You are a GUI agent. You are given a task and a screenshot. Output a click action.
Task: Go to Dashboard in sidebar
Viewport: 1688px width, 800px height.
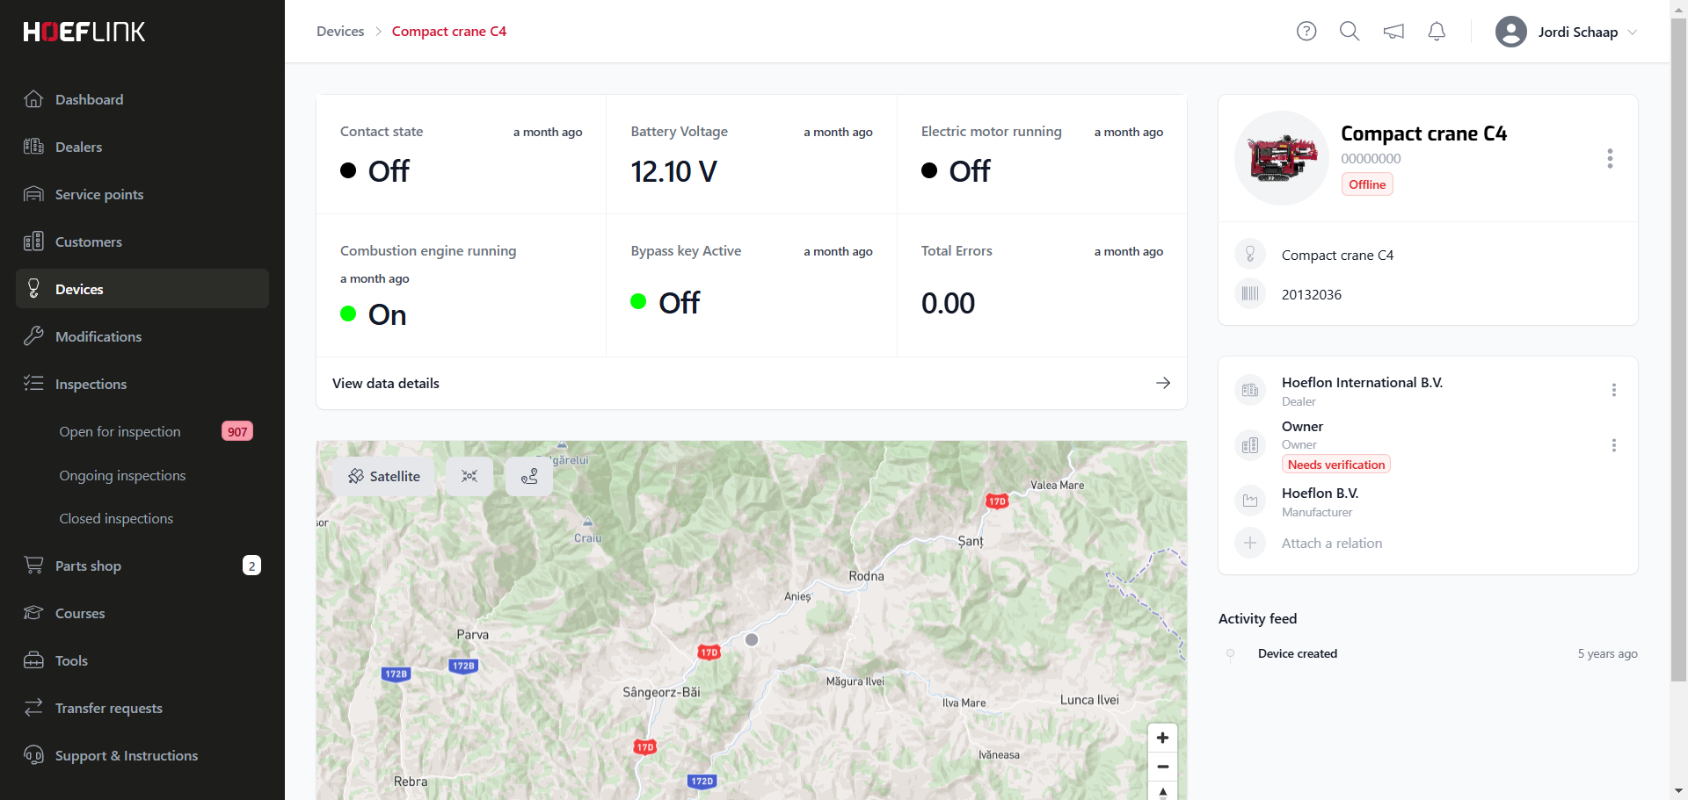tap(89, 99)
